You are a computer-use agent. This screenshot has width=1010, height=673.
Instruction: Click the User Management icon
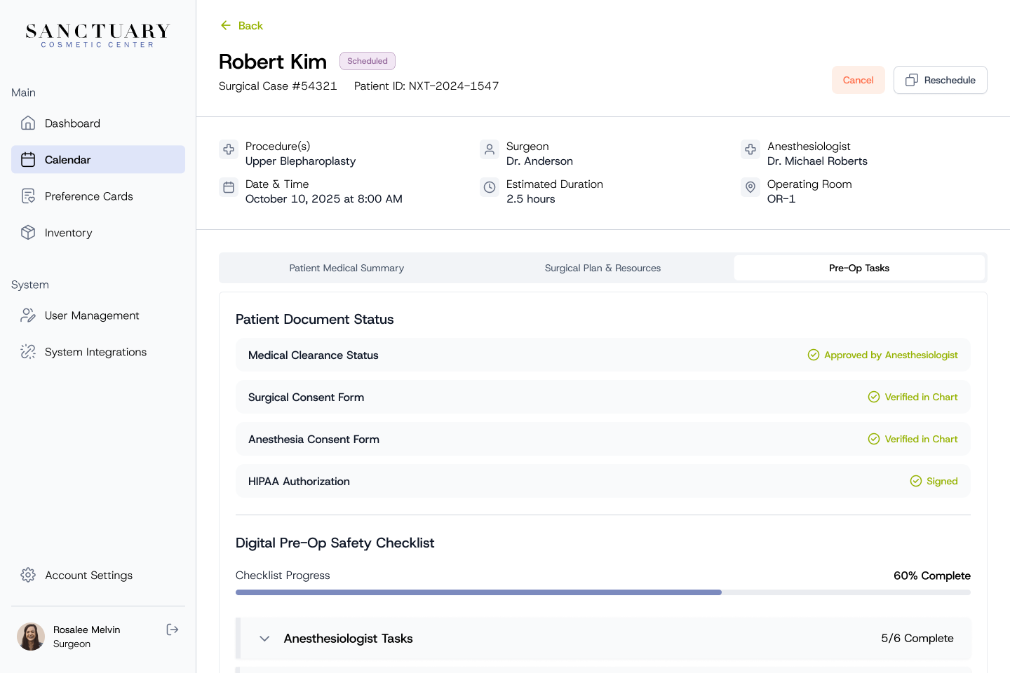28,315
